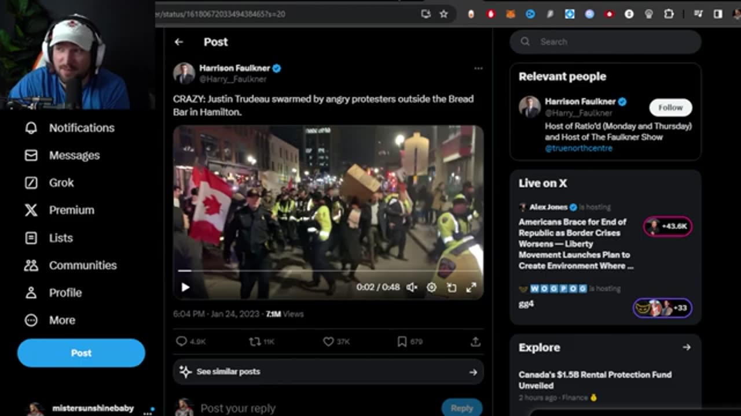Open the Extensions puzzle-piece menu
741x416 pixels.
click(x=669, y=14)
